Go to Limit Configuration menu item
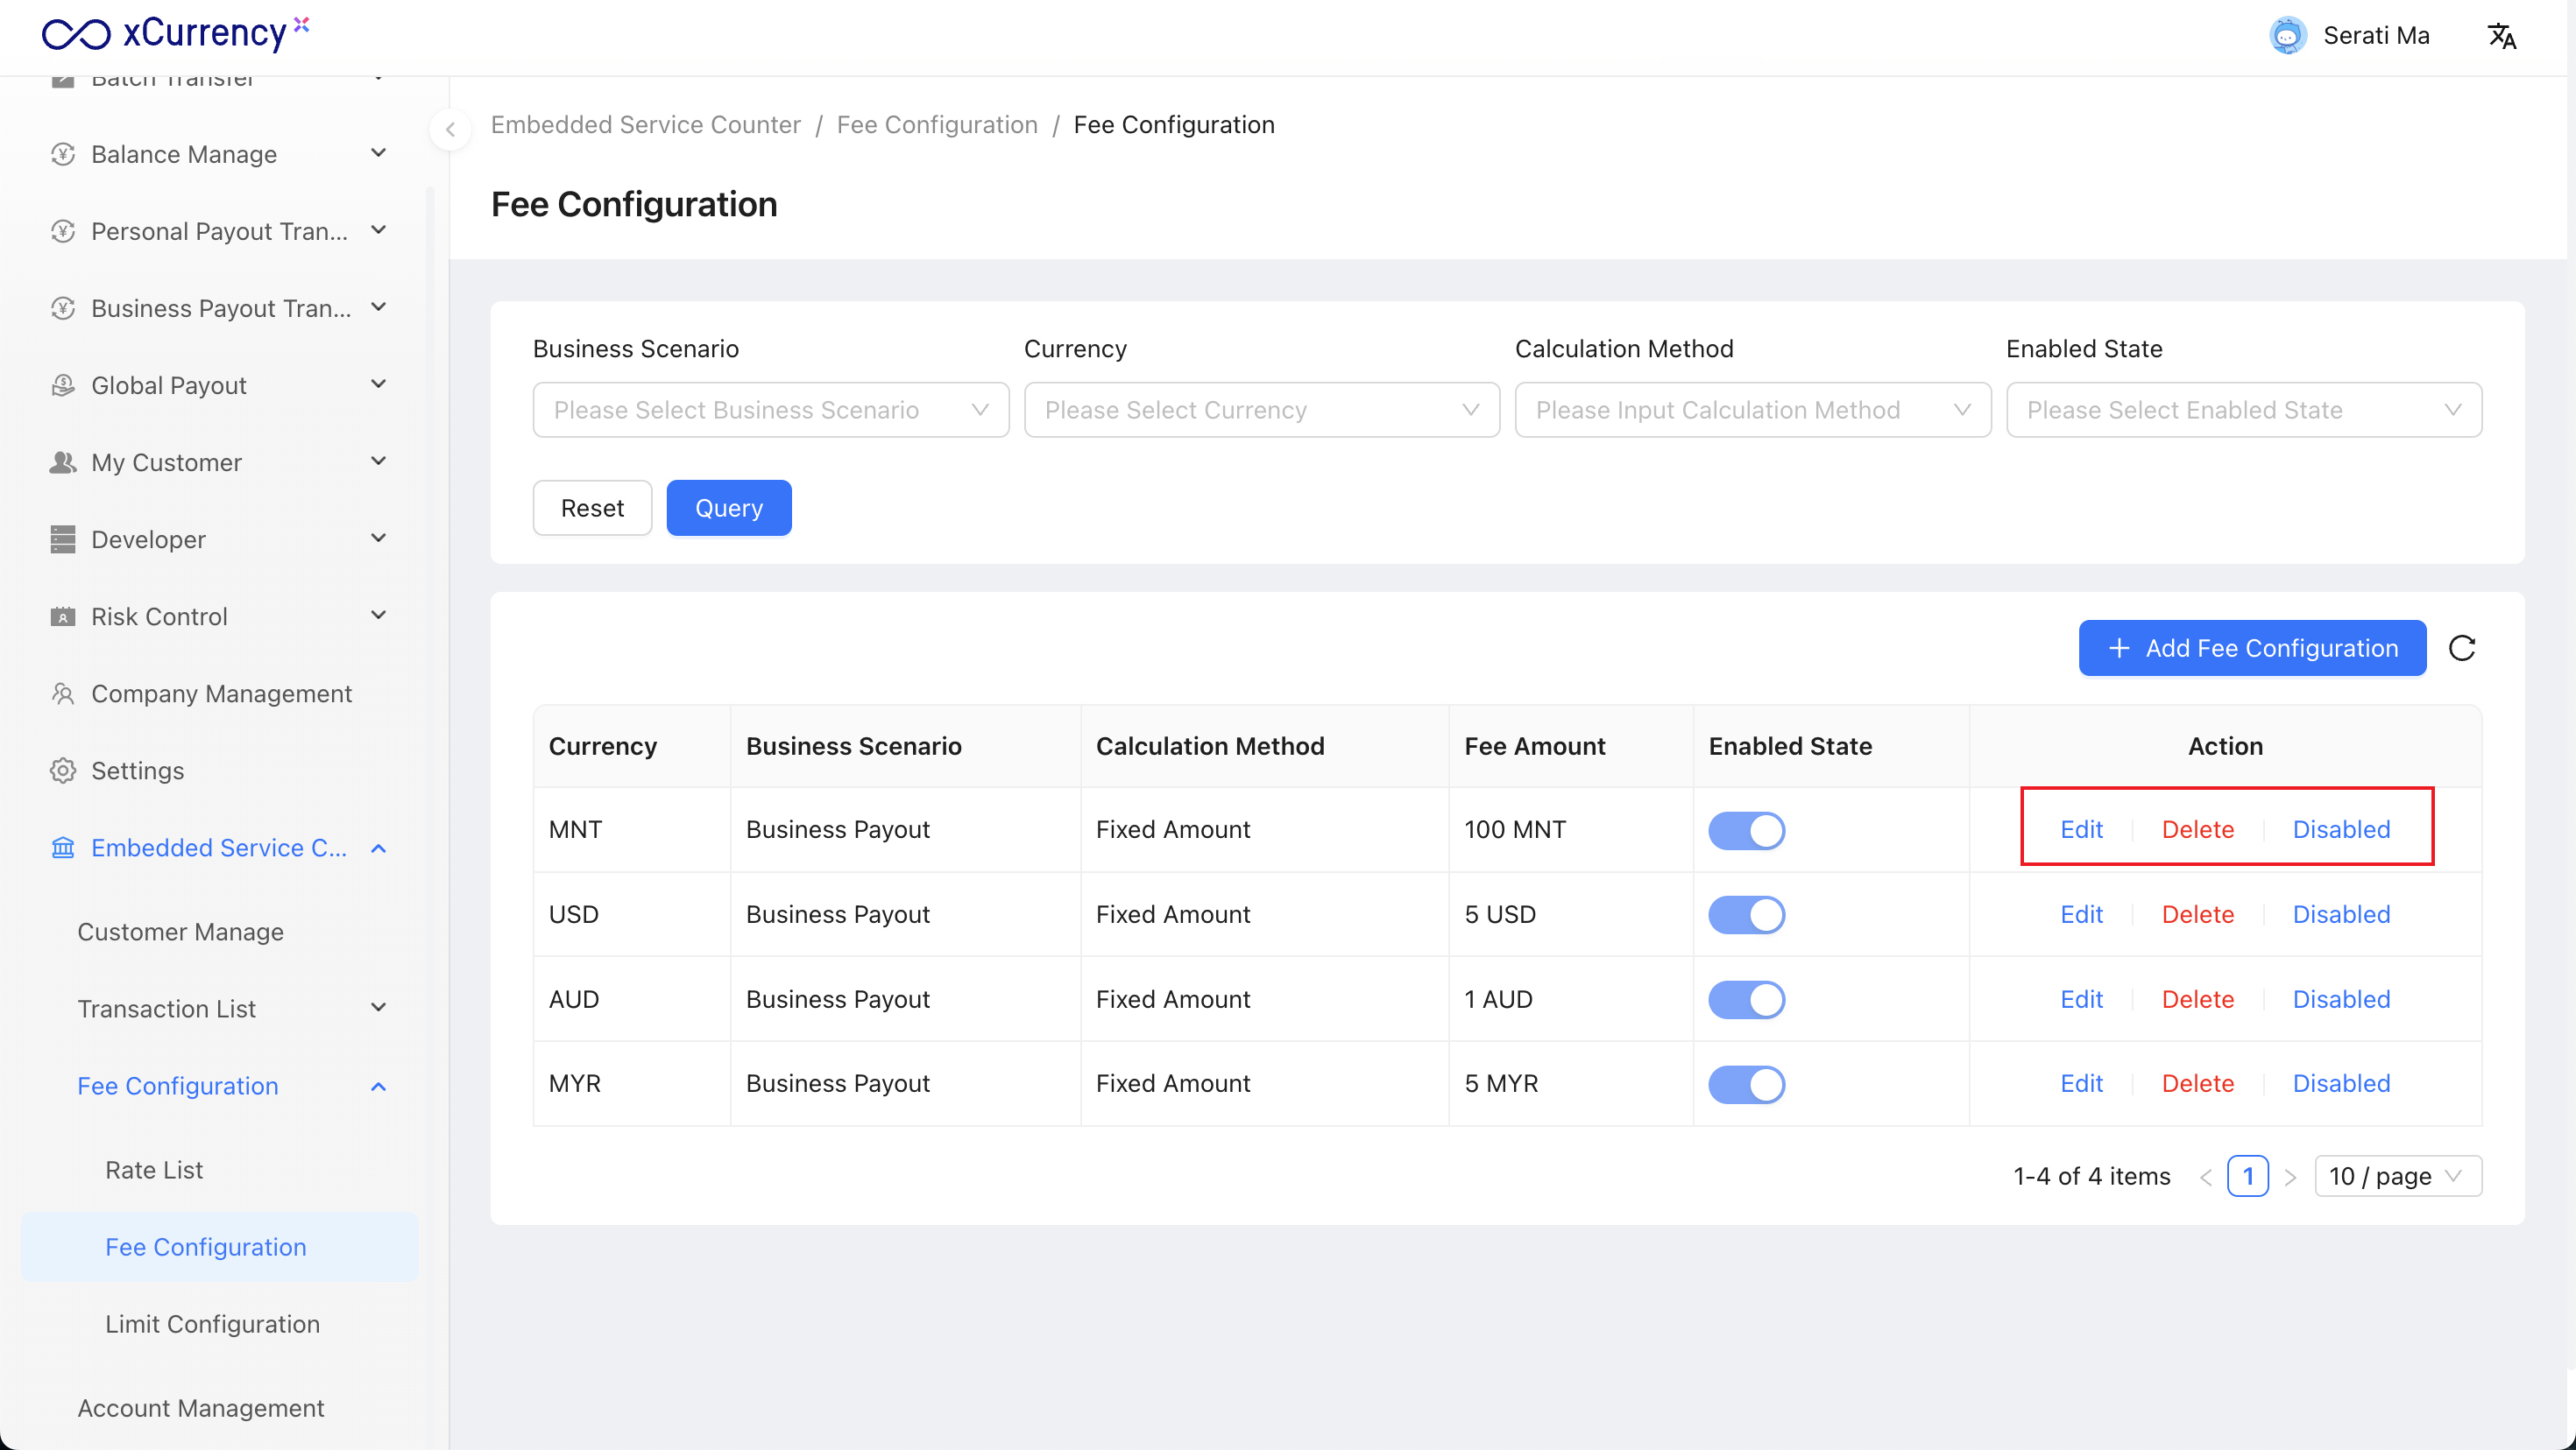The width and height of the screenshot is (2576, 1450). [x=212, y=1323]
